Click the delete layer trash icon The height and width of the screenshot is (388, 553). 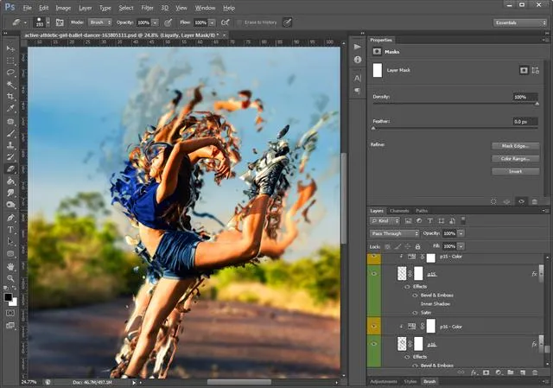[535, 372]
